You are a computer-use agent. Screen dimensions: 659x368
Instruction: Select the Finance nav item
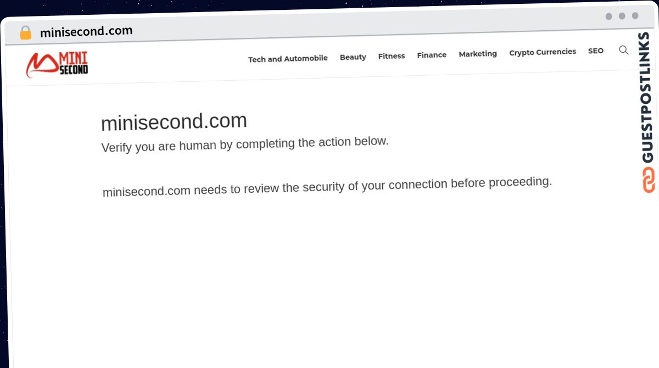click(432, 55)
